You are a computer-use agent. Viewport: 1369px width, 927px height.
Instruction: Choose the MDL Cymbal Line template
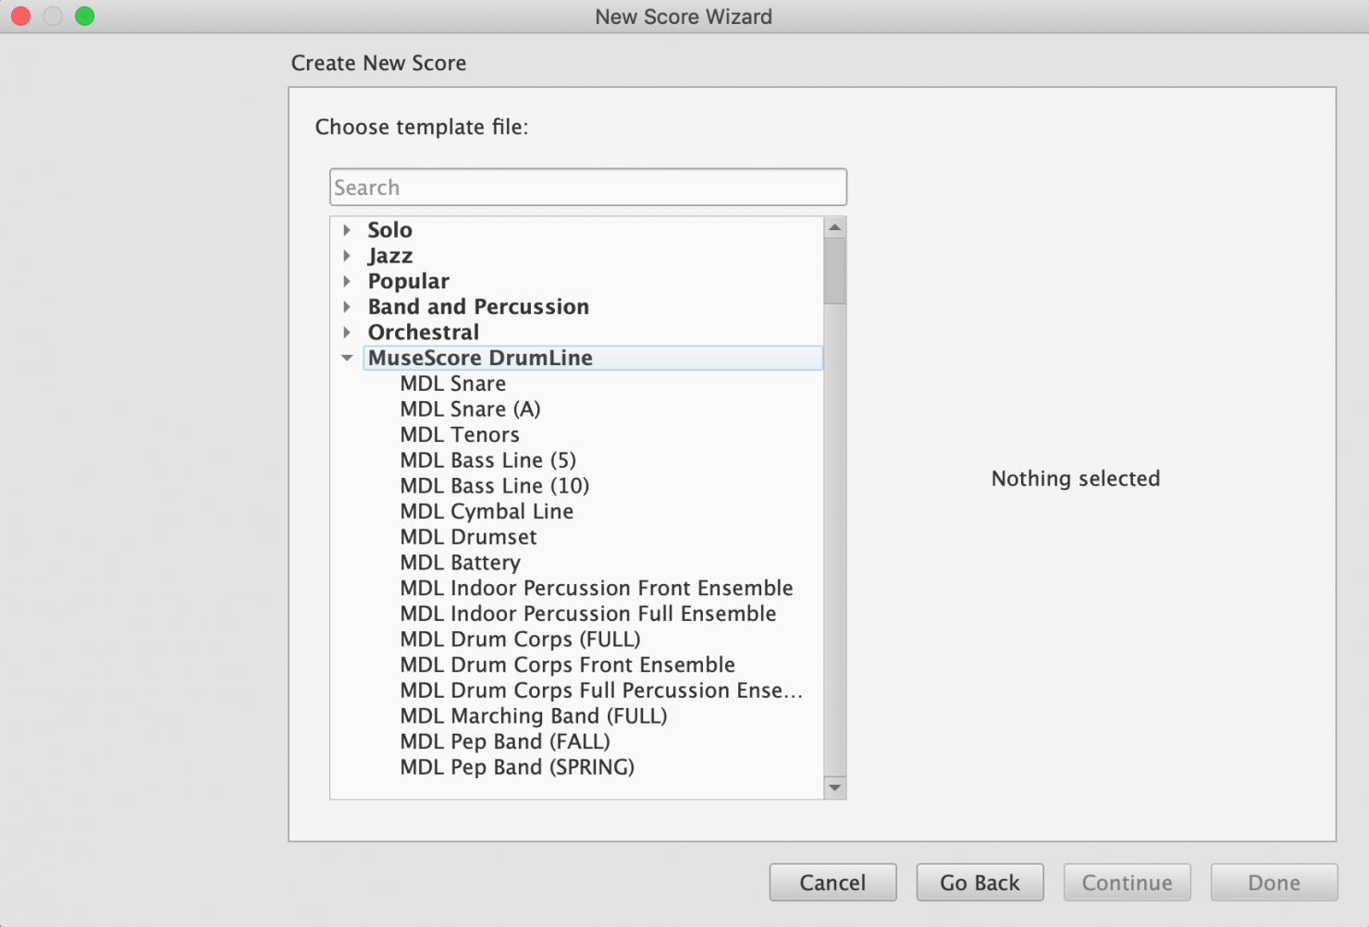[486, 511]
